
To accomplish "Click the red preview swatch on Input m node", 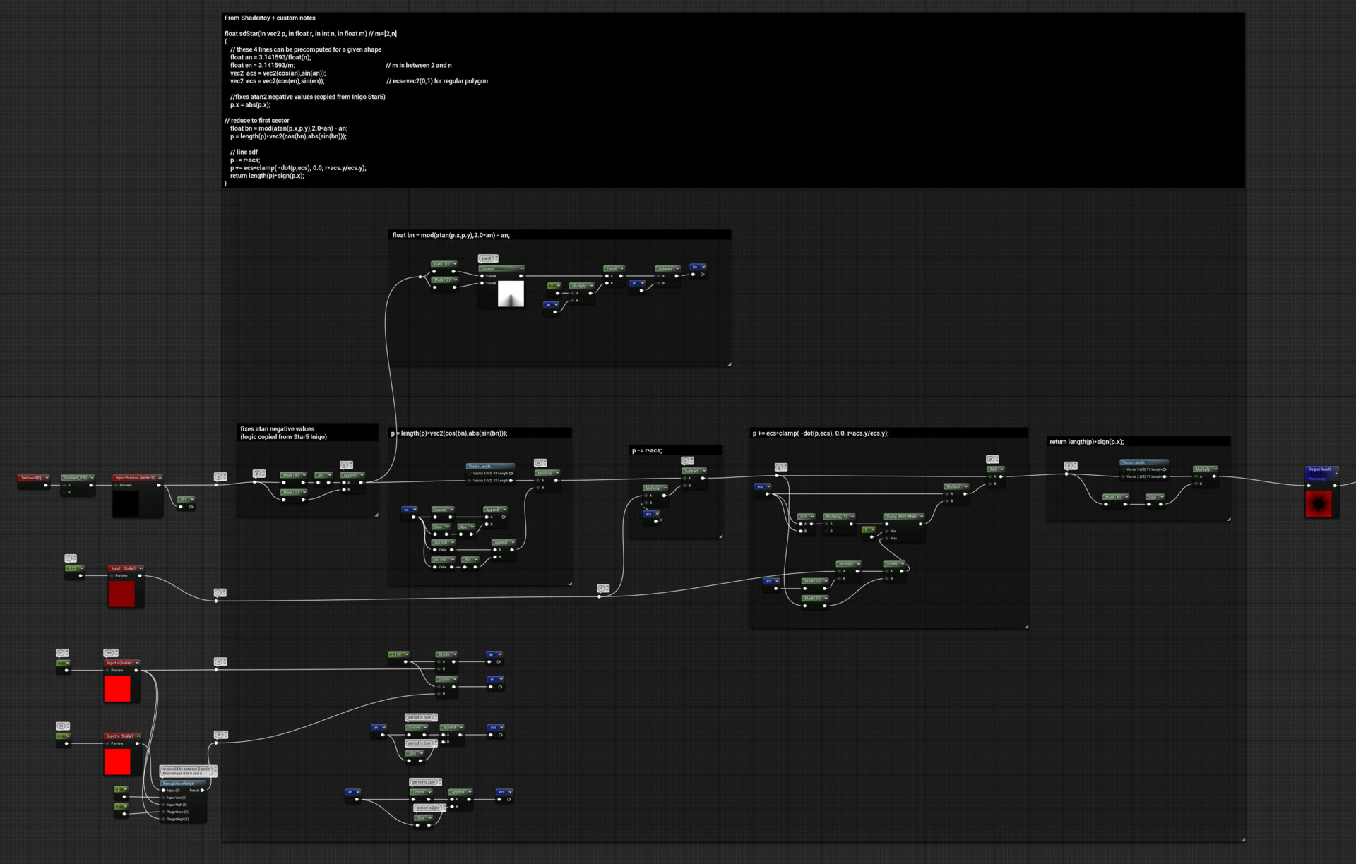I will point(118,761).
